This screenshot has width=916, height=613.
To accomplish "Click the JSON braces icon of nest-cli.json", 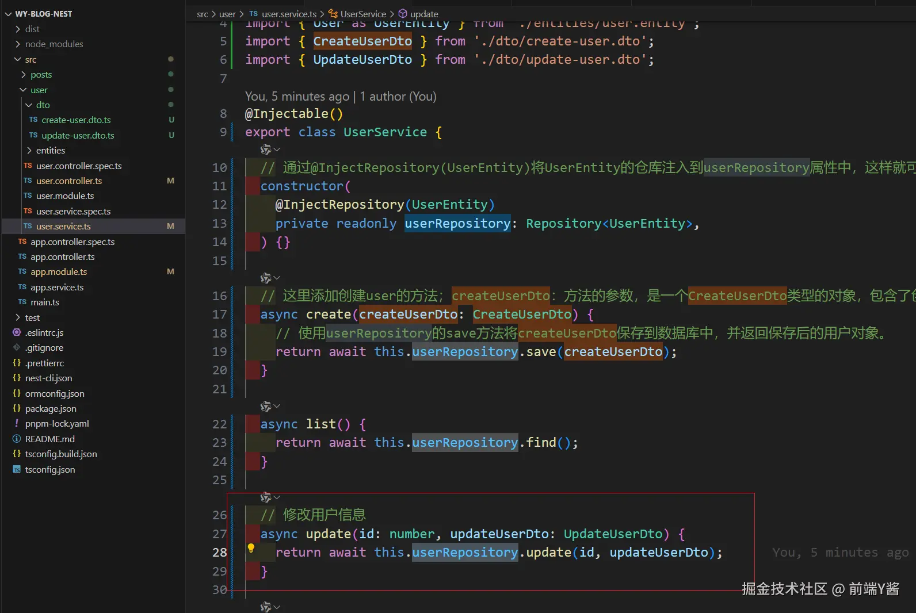I will (x=17, y=378).
